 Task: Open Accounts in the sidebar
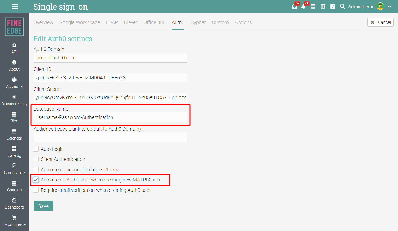tap(14, 83)
